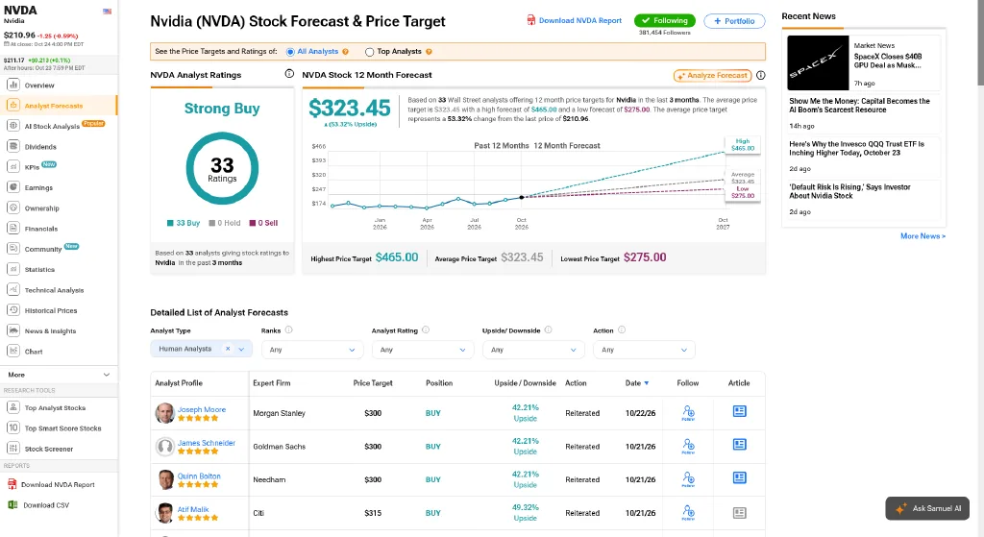Click the Download CSV spreadsheet icon
The width and height of the screenshot is (984, 537).
click(12, 504)
